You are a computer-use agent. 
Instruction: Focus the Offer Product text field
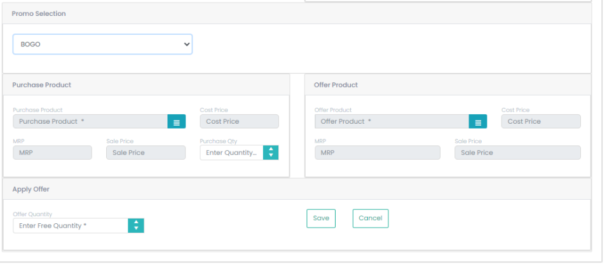pos(392,121)
